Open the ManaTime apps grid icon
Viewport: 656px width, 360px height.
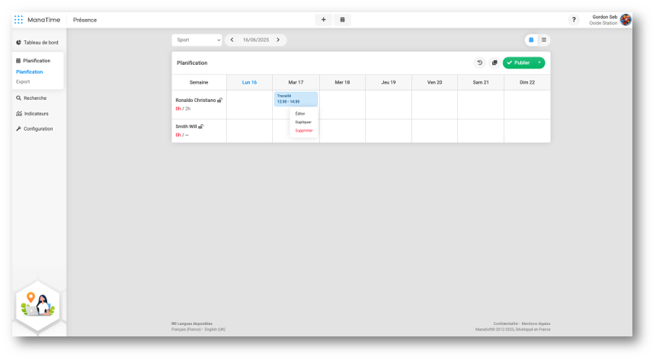18,20
